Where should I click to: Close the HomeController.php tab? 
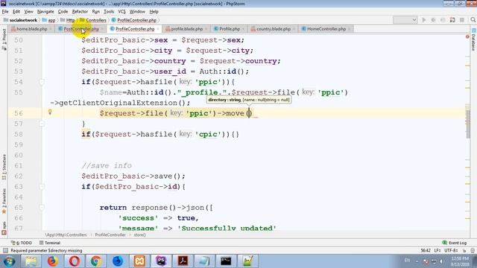click(x=350, y=29)
